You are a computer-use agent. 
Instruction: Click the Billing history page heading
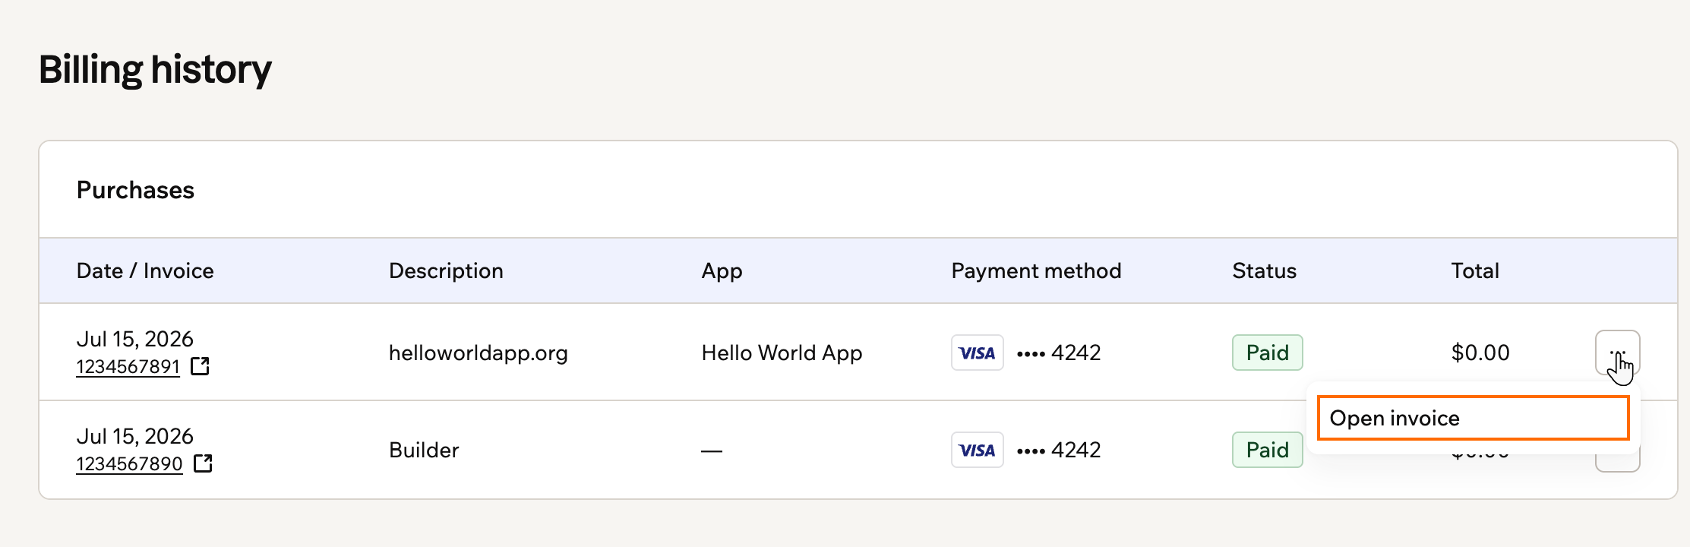(155, 70)
